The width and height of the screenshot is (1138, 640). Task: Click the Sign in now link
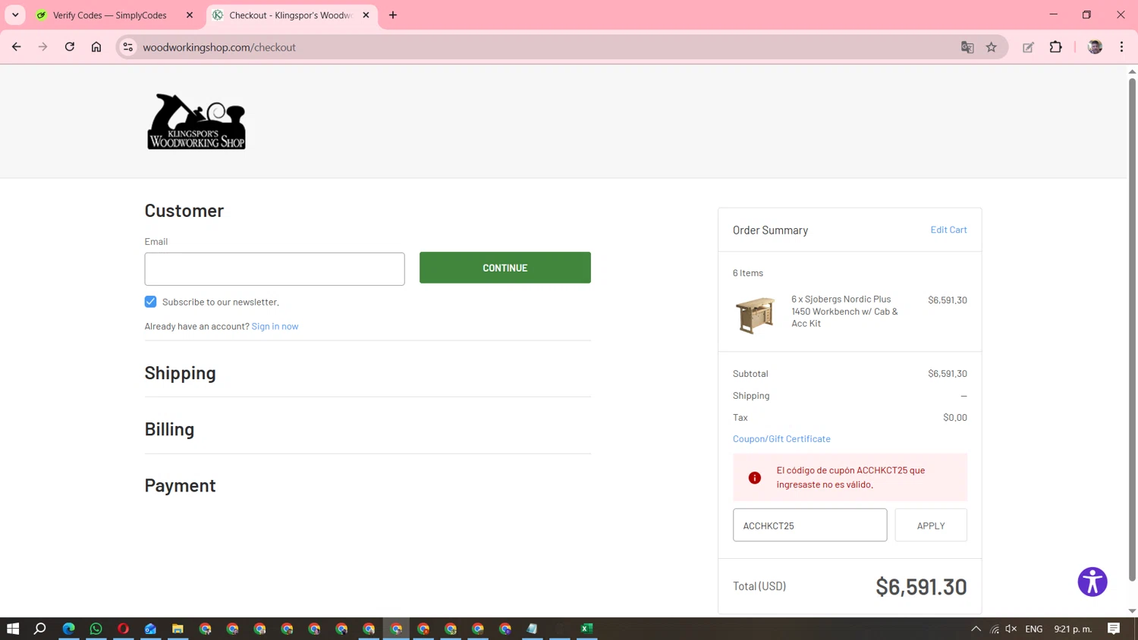tap(275, 326)
